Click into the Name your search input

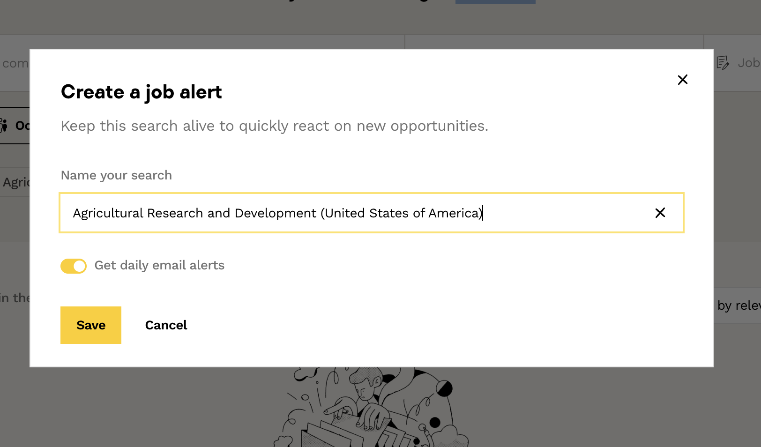356,213
